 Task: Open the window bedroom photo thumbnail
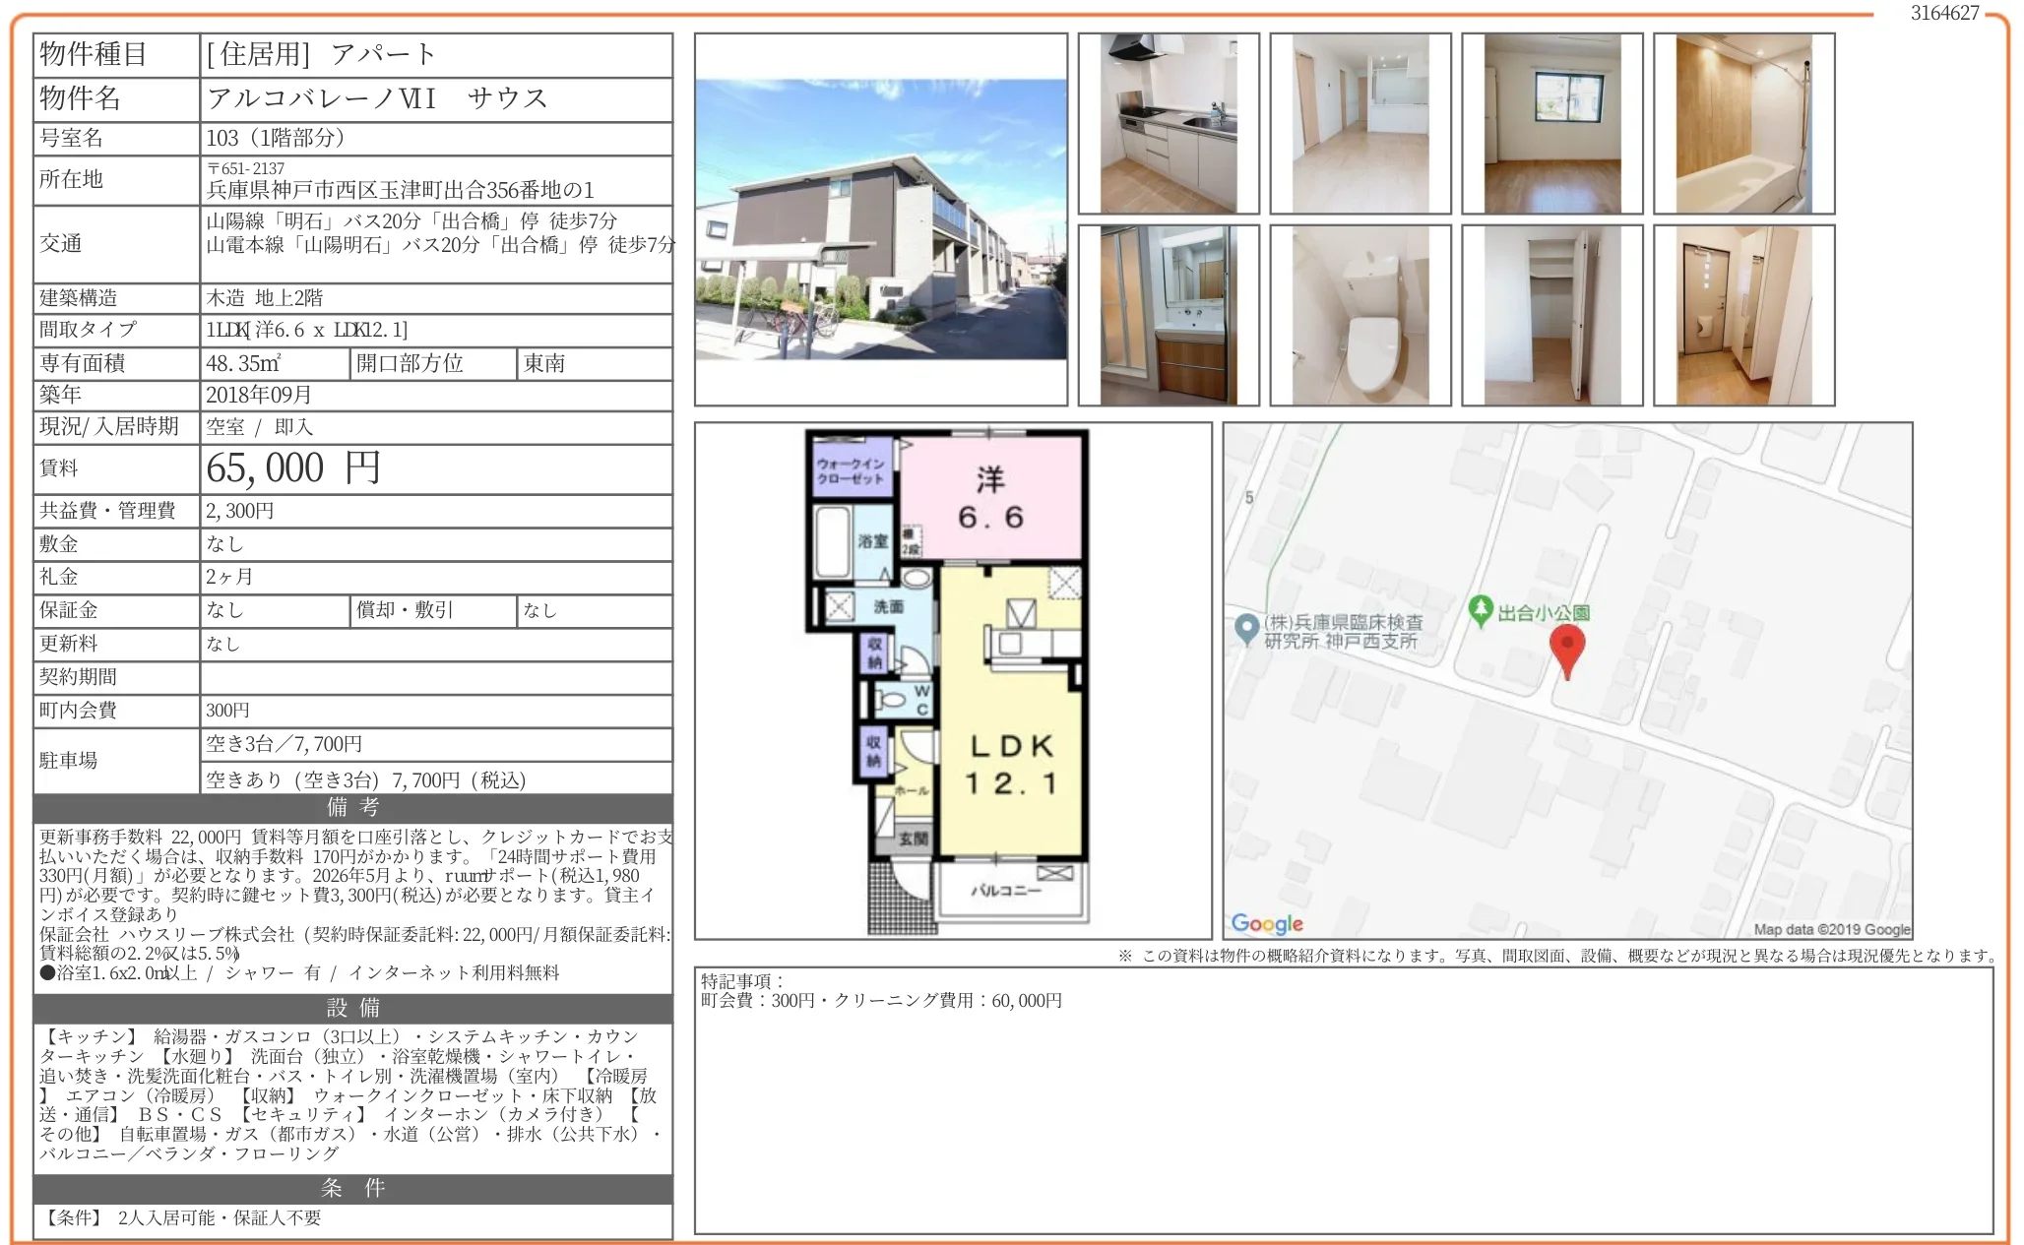[1551, 123]
